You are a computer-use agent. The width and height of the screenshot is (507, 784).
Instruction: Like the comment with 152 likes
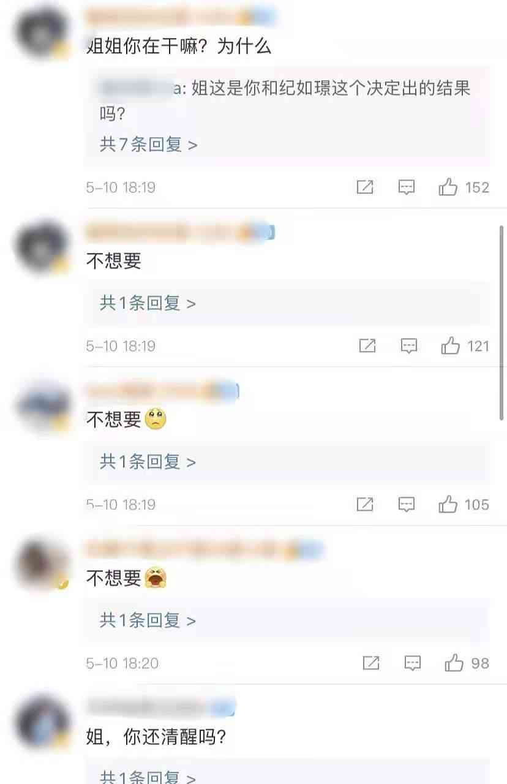pyautogui.click(x=448, y=187)
